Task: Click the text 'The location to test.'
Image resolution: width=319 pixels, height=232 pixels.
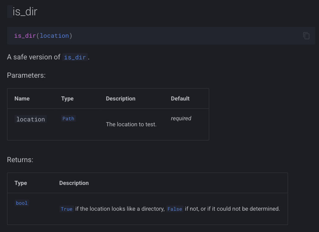Action: [x=131, y=124]
